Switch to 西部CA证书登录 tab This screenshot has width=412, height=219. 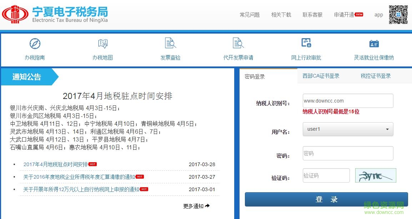pos(321,76)
